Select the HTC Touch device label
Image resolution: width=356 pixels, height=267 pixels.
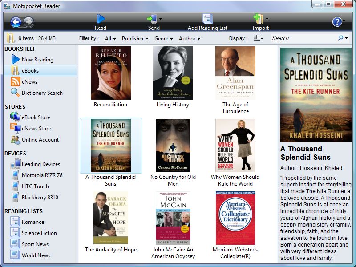coord(35,186)
